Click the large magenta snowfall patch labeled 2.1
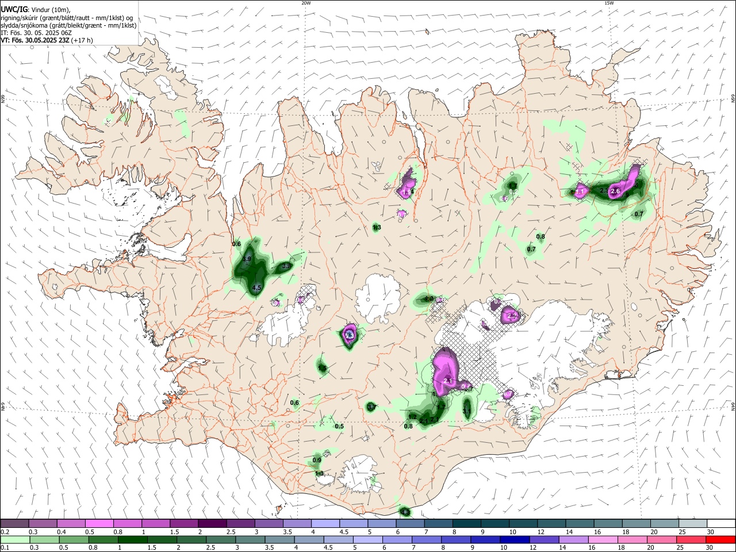 pyautogui.click(x=445, y=373)
